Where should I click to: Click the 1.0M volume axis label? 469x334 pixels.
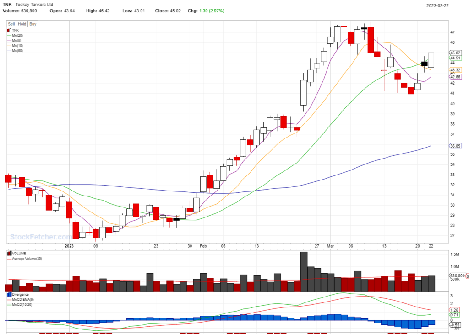(x=455, y=267)
